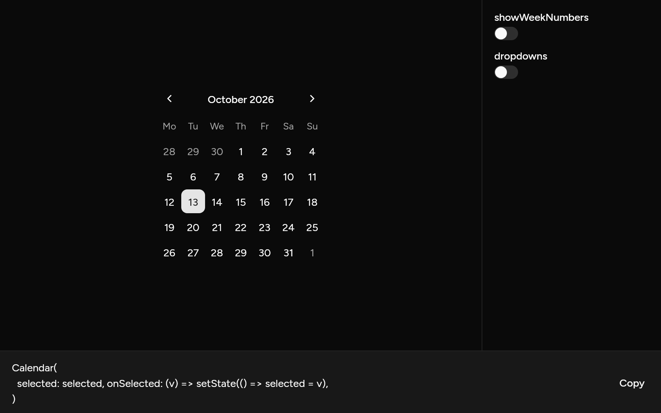Pick October 12

click(169, 202)
